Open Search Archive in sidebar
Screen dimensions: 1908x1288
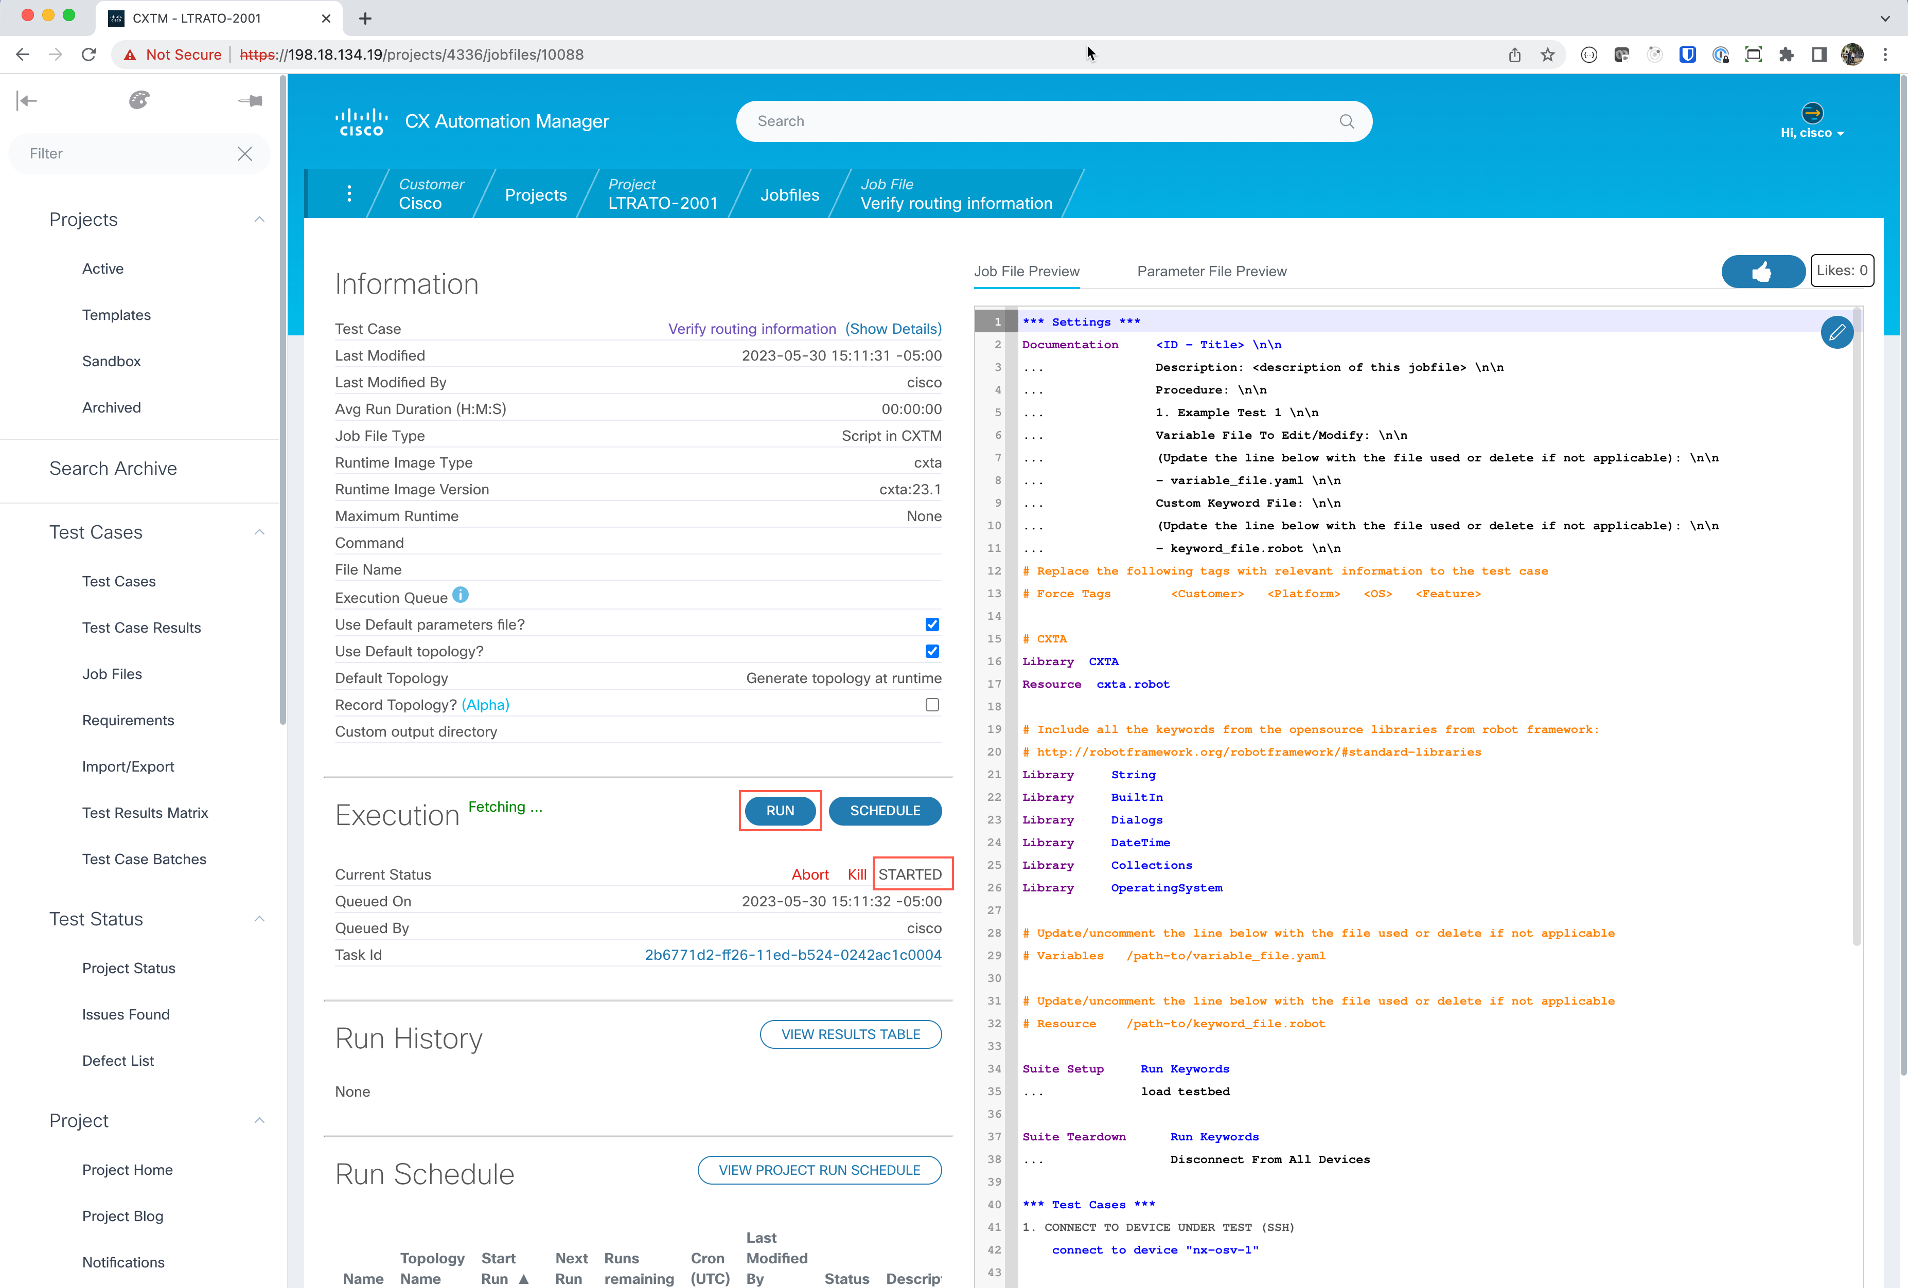coord(113,468)
